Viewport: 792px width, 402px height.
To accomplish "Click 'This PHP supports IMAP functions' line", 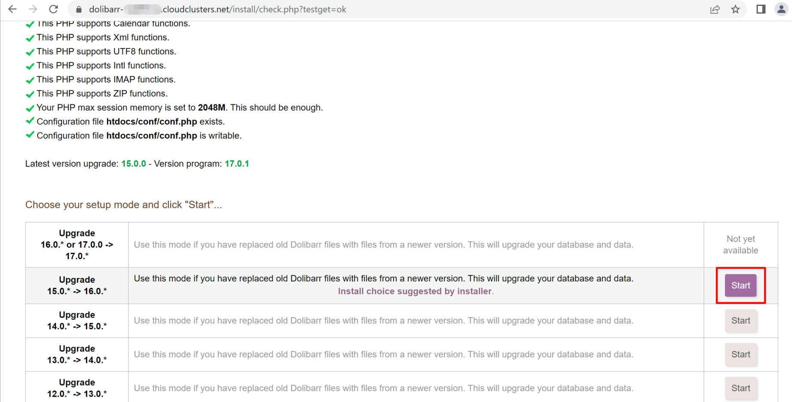I will coord(106,79).
